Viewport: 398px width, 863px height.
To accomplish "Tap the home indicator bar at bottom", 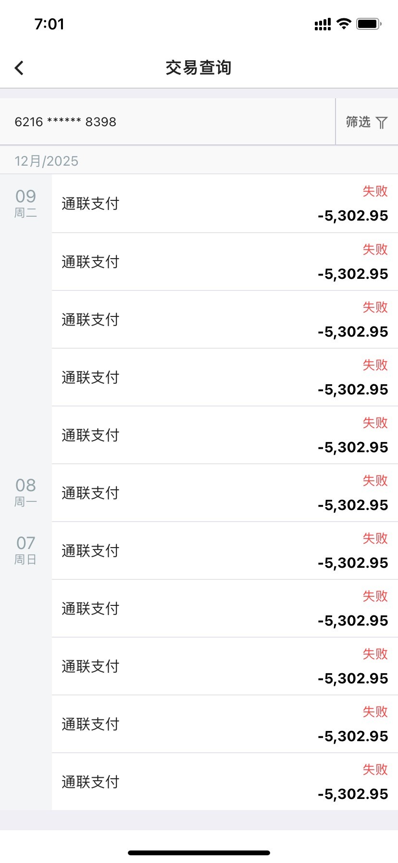I will 199,852.
